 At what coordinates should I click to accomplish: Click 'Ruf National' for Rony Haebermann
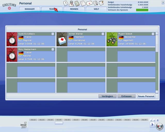pyautogui.click(x=24, y=56)
